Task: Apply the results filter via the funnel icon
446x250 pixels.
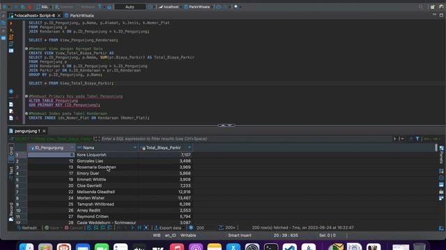Action: click(417, 139)
